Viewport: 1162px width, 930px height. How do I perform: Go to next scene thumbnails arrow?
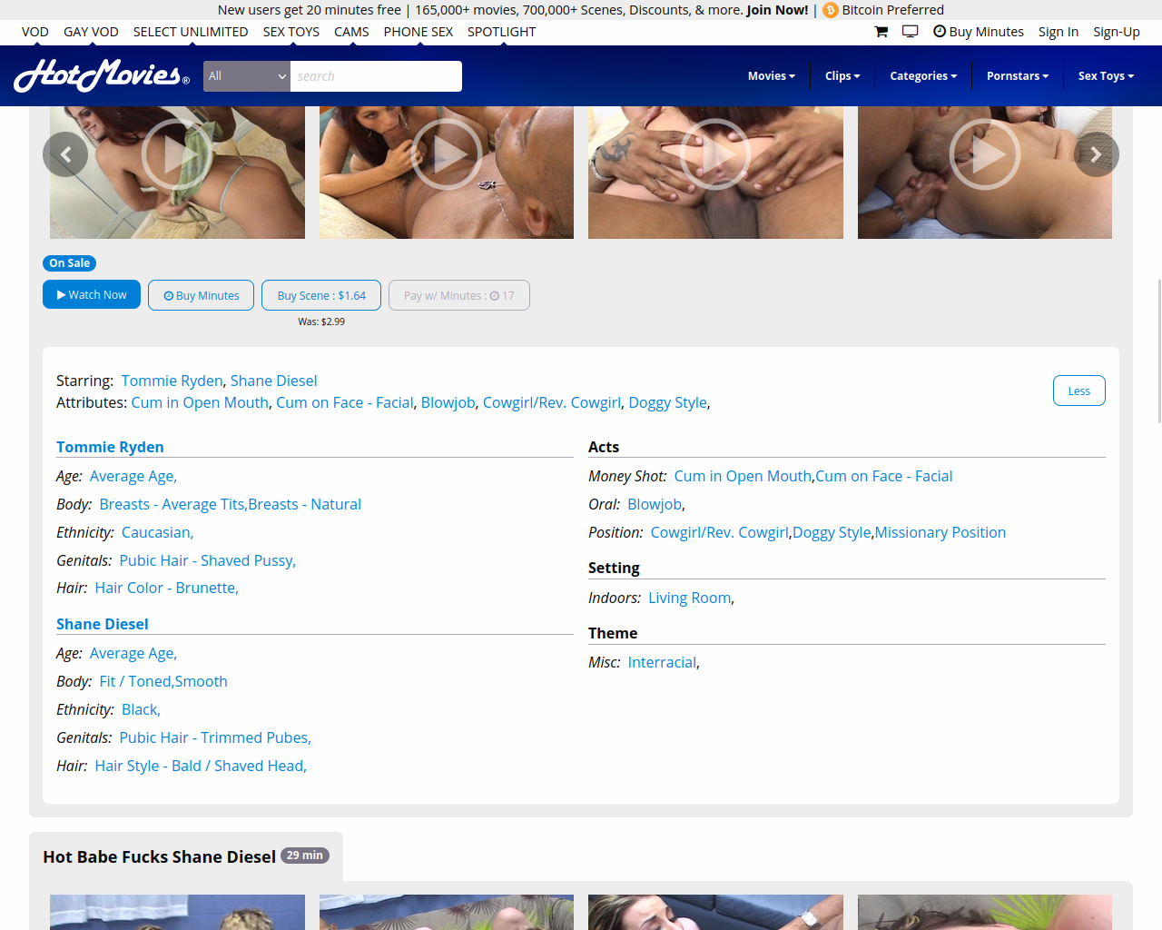1097,154
